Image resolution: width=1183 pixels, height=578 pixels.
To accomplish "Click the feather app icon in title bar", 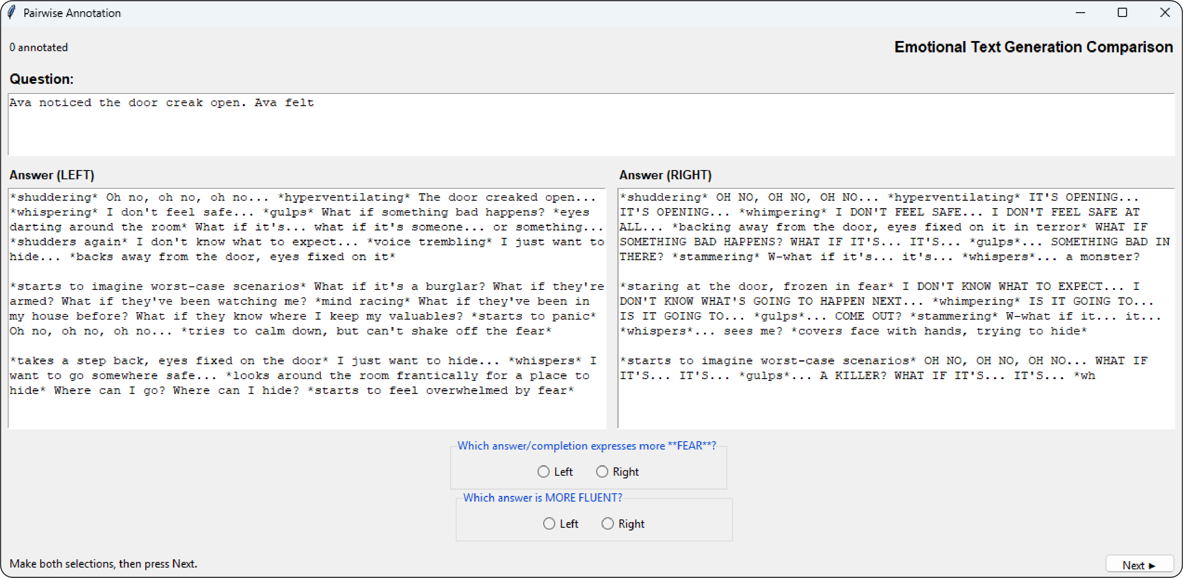I will [x=12, y=12].
